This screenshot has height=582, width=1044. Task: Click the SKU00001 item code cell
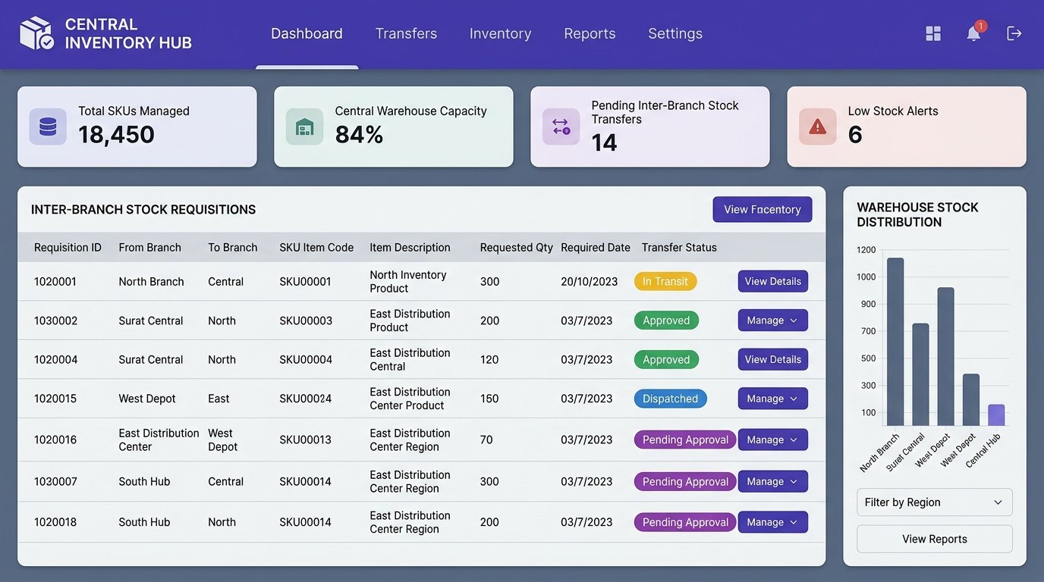tap(305, 282)
